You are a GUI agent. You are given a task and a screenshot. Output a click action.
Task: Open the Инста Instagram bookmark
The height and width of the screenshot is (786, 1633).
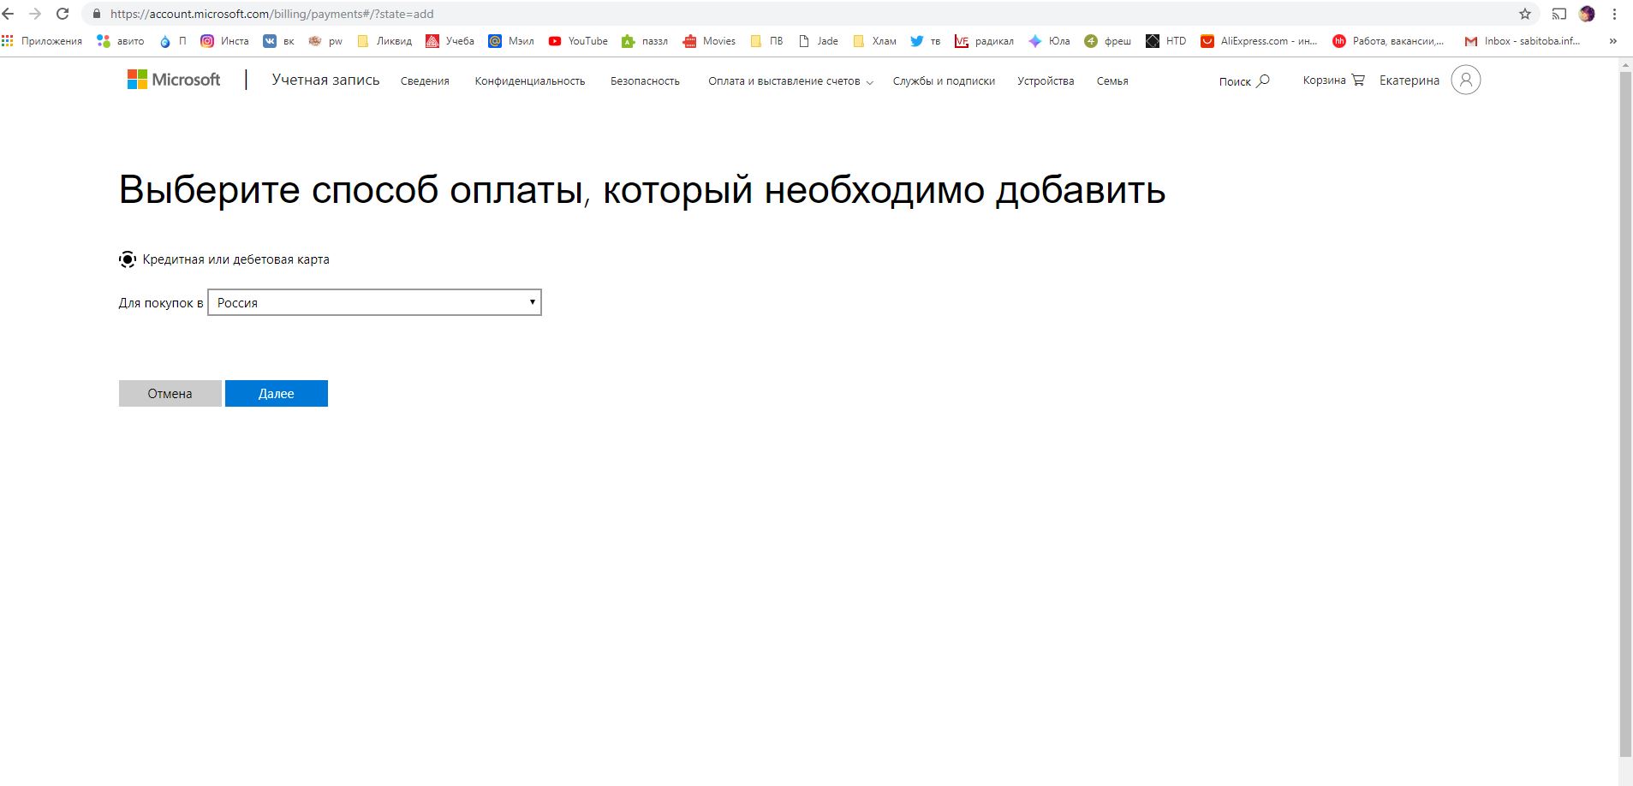point(224,41)
